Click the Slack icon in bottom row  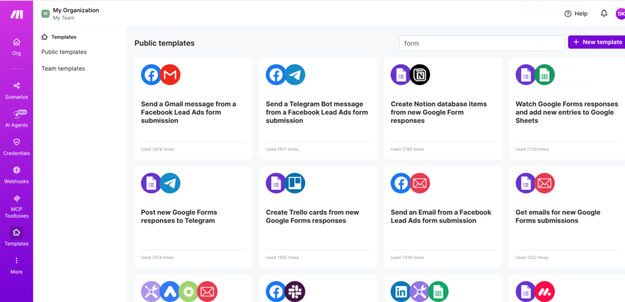point(295,292)
